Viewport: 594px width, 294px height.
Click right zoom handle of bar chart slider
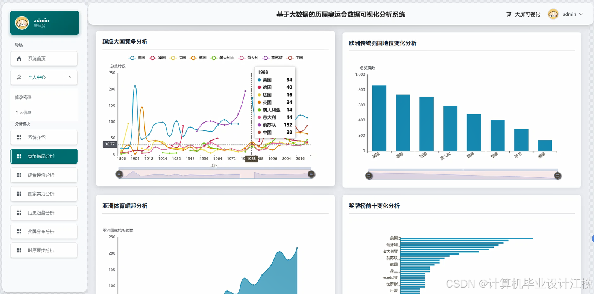click(558, 176)
